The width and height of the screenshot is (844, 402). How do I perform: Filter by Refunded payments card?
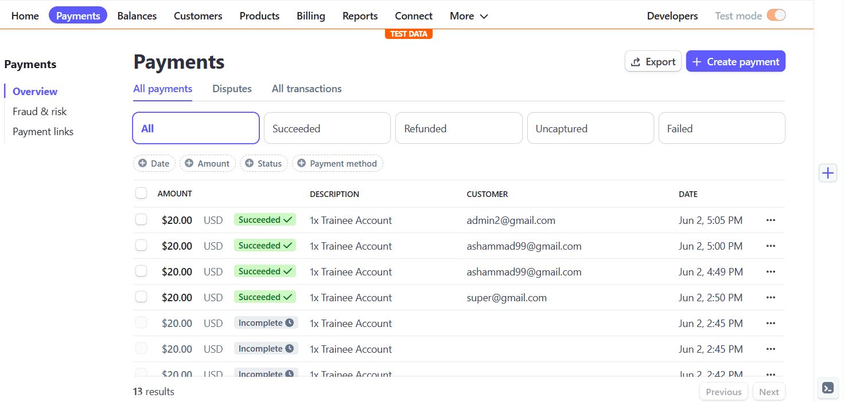[x=459, y=128]
